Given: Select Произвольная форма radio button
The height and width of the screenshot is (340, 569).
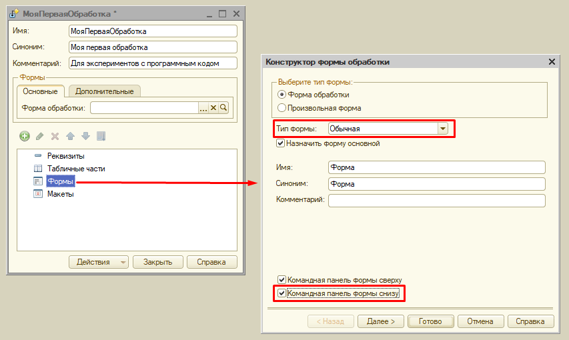Looking at the screenshot, I should pyautogui.click(x=281, y=108).
